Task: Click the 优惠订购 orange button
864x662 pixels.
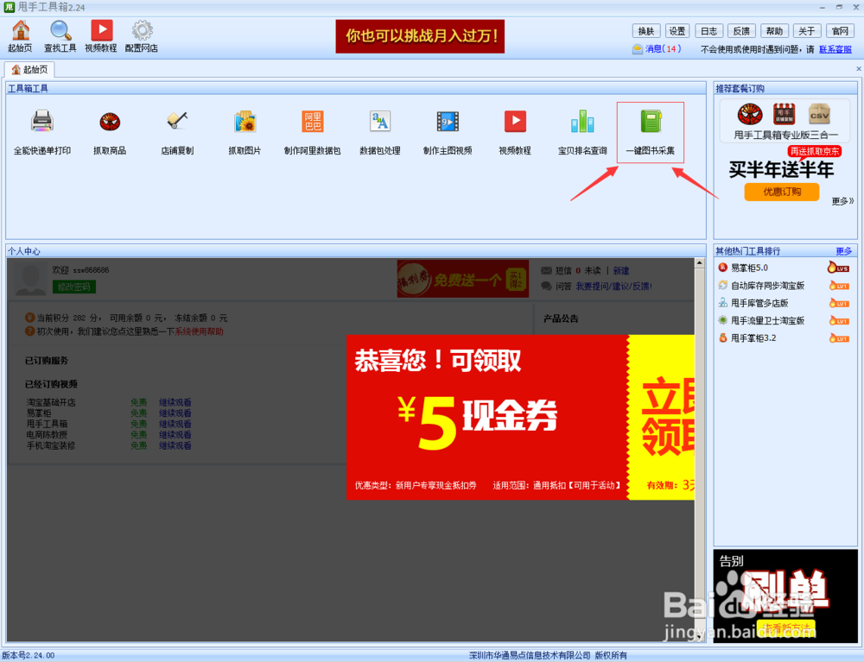Action: click(781, 192)
